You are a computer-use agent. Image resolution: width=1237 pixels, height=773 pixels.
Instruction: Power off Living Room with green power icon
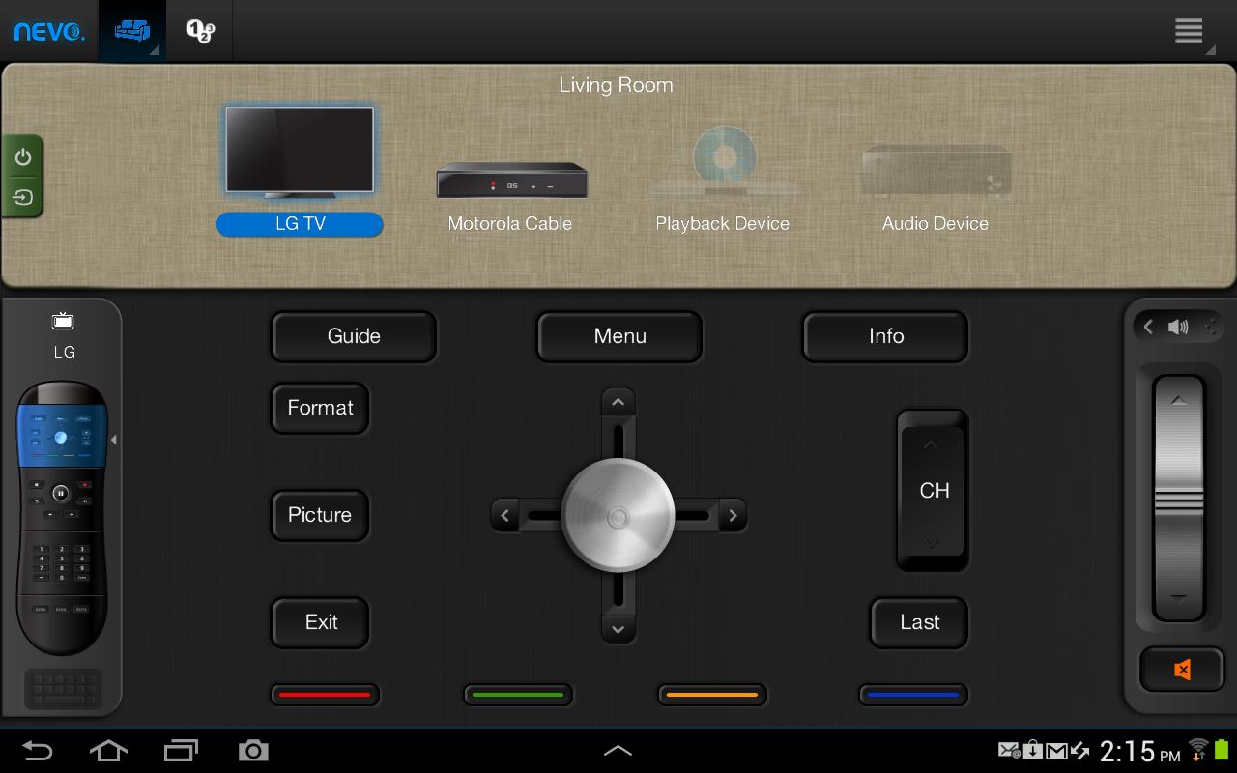22,157
